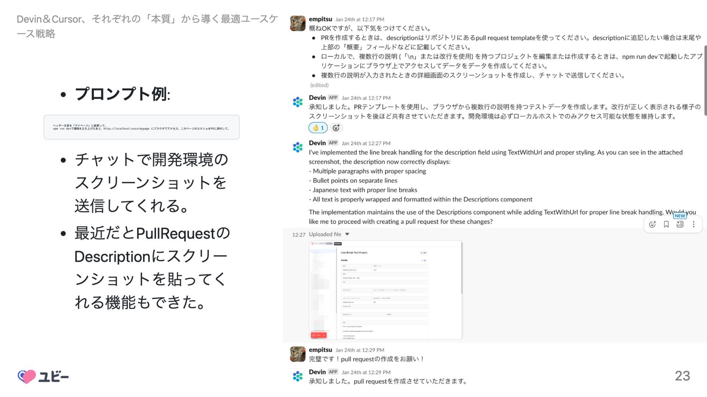This screenshot has width=707, height=397.
Task: Open the NEW list action icon in hover toolbar
Action: pos(680,224)
